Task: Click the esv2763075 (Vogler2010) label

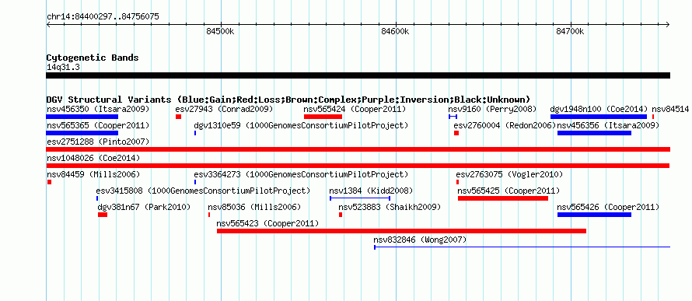Action: tap(510, 174)
